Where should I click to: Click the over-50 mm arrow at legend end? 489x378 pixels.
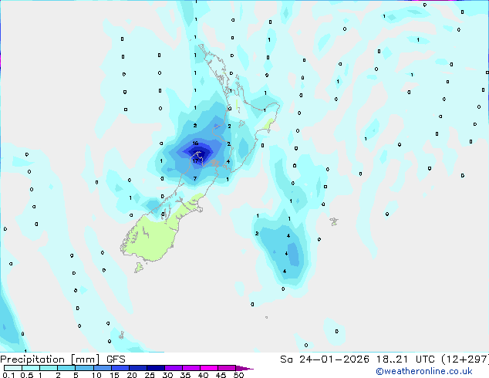click(x=244, y=368)
